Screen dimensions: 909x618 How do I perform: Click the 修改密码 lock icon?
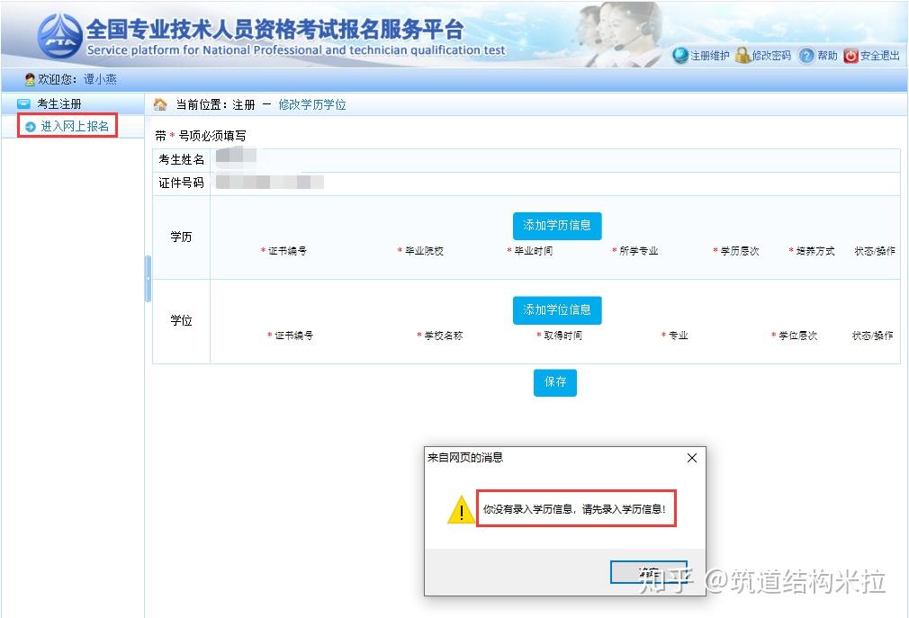point(742,56)
